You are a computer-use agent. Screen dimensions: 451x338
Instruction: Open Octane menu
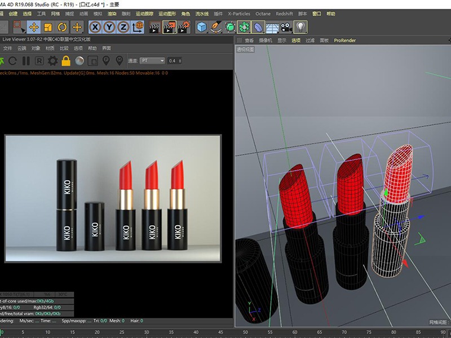[x=263, y=14]
